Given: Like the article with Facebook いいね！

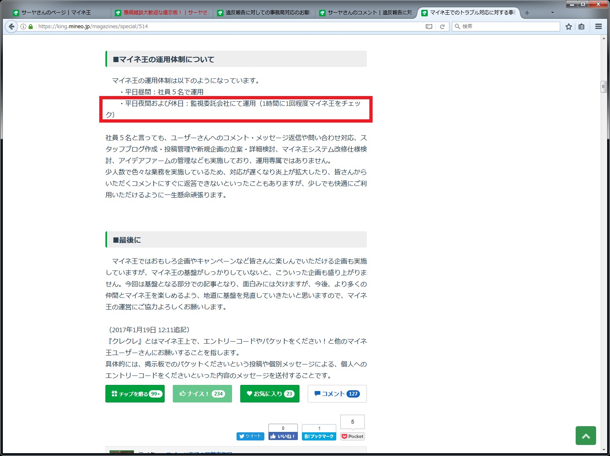Looking at the screenshot, I should pos(283,436).
